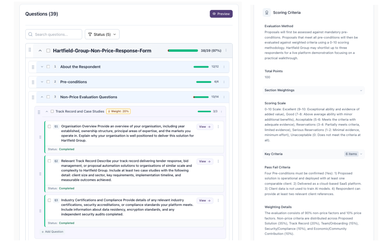
Task: Click the Weight: 20% badge
Action: point(118,111)
